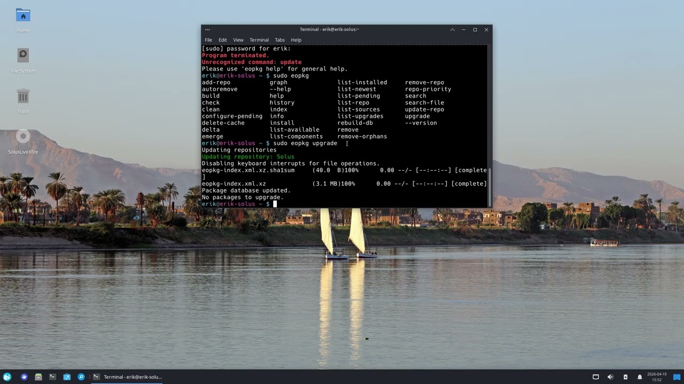Close the terminal window
Image resolution: width=684 pixels, height=384 pixels.
pos(486,29)
